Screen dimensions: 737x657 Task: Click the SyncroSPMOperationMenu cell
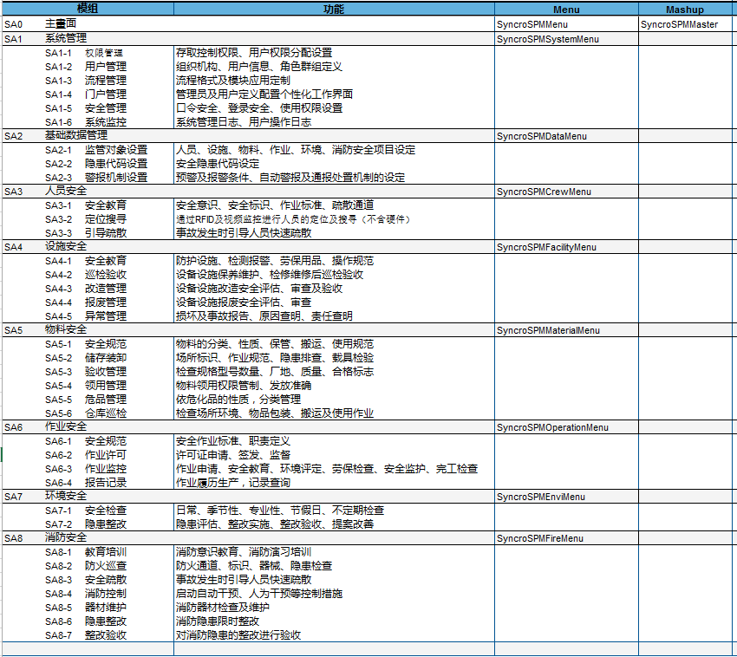click(566, 427)
